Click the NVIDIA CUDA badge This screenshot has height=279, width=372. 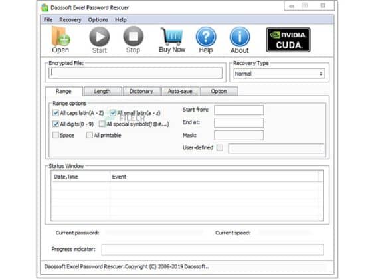[288, 40]
